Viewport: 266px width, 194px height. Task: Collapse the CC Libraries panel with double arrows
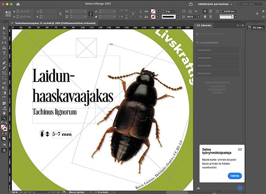(238, 25)
